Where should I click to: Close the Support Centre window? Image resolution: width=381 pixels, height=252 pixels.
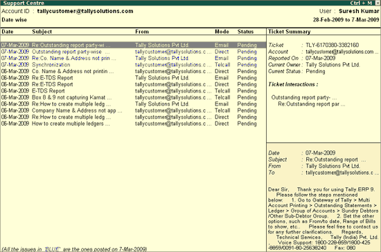coord(378,3)
